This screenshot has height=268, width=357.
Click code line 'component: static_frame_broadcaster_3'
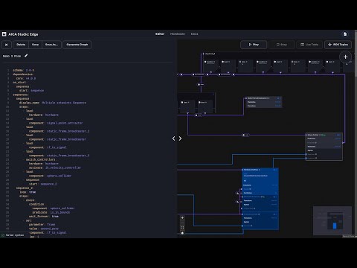59,156
